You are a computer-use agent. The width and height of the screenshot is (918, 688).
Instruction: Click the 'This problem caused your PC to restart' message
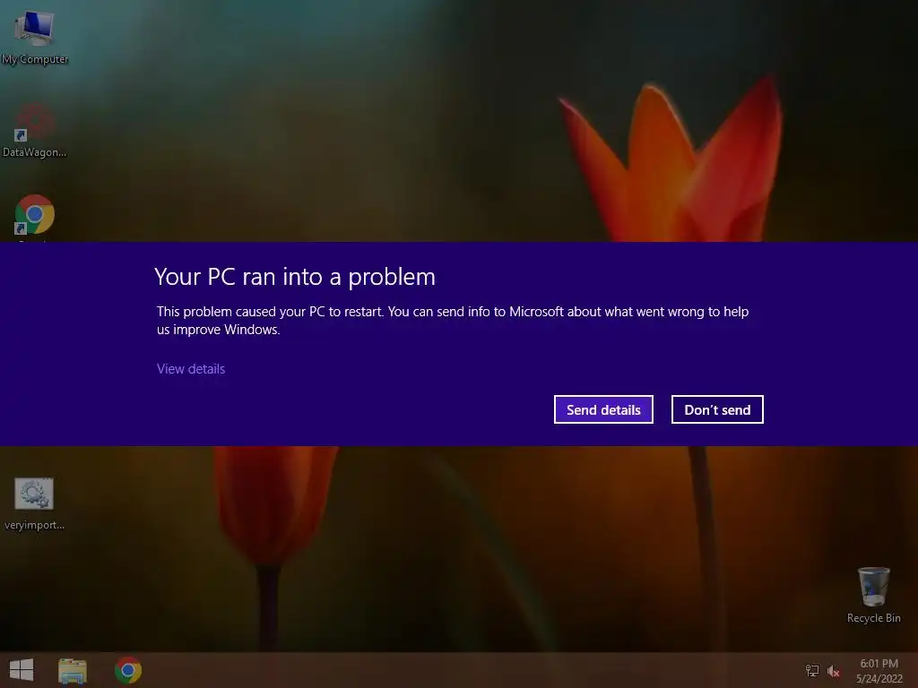click(453, 320)
